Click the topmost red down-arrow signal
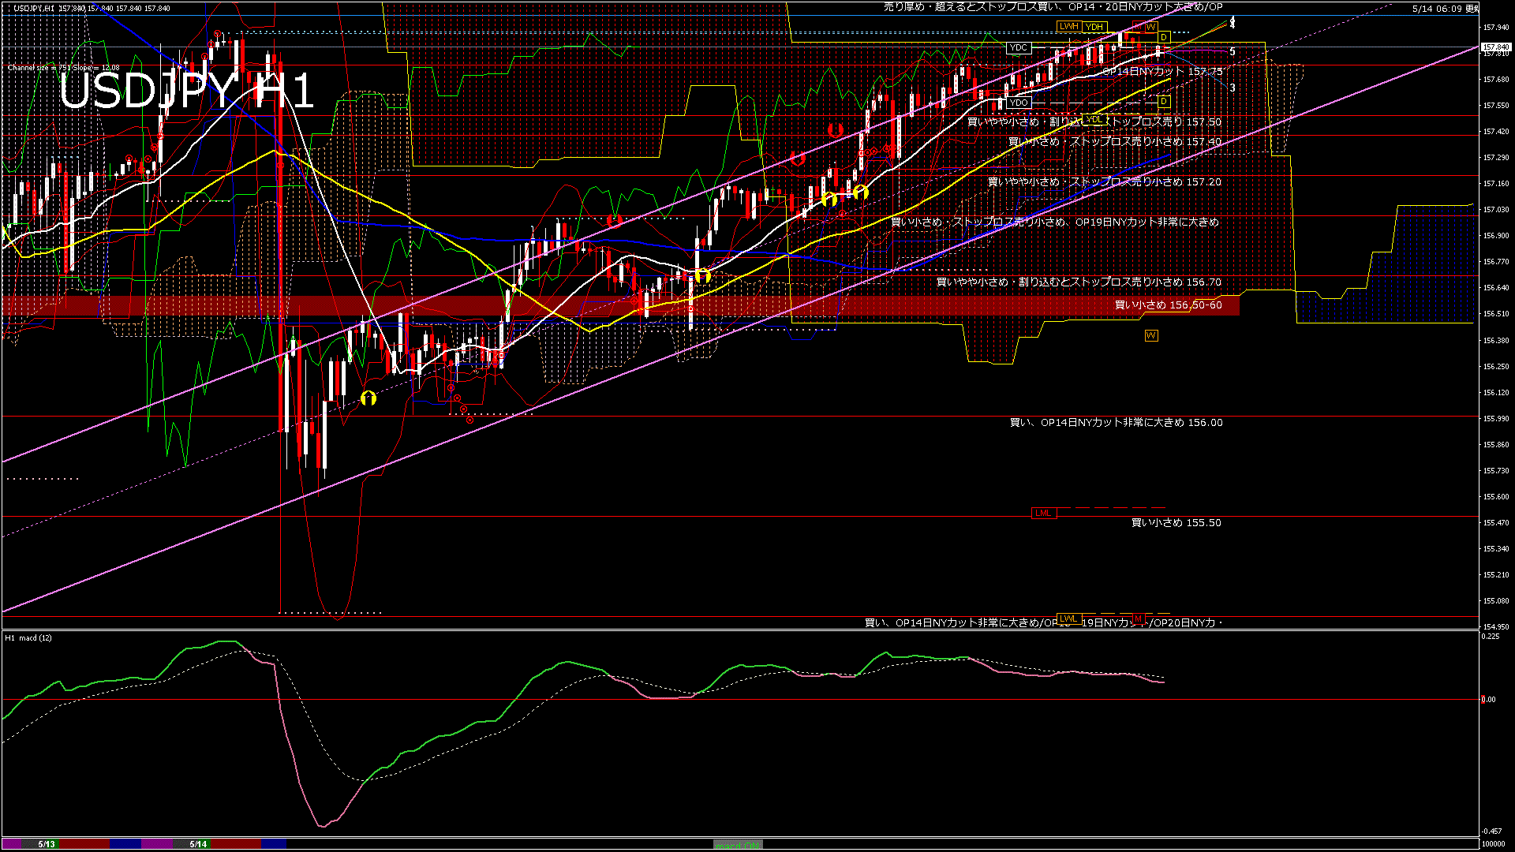 click(835, 130)
